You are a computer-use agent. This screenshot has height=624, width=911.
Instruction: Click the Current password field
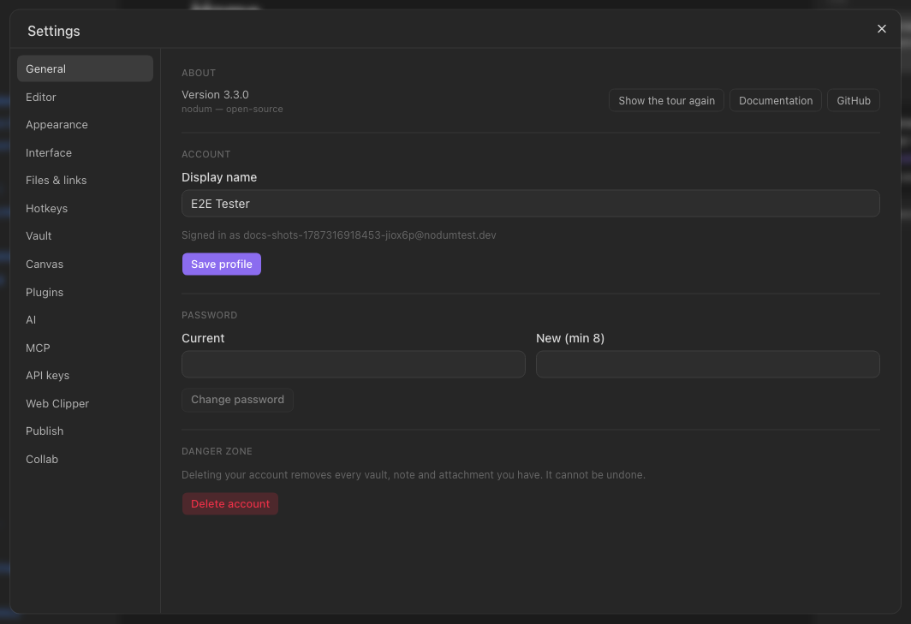tap(354, 365)
